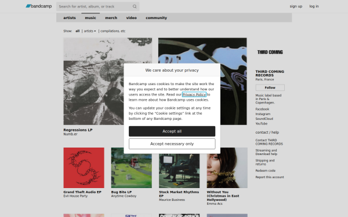Screen dimensions: 348x217
Task: Click the Regressions LP title
Action: point(78,130)
